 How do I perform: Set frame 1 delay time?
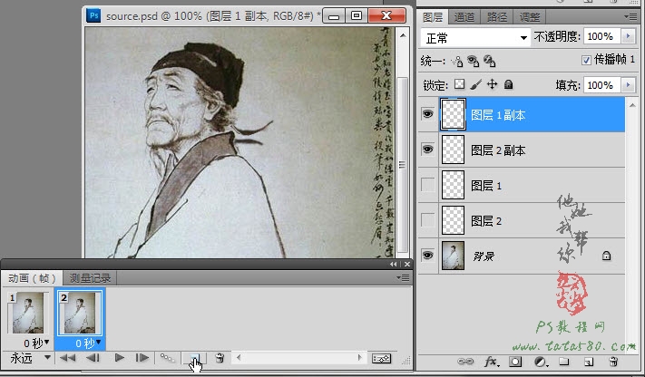point(35,343)
